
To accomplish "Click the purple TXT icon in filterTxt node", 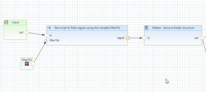I will pyautogui.click(x=27, y=64).
